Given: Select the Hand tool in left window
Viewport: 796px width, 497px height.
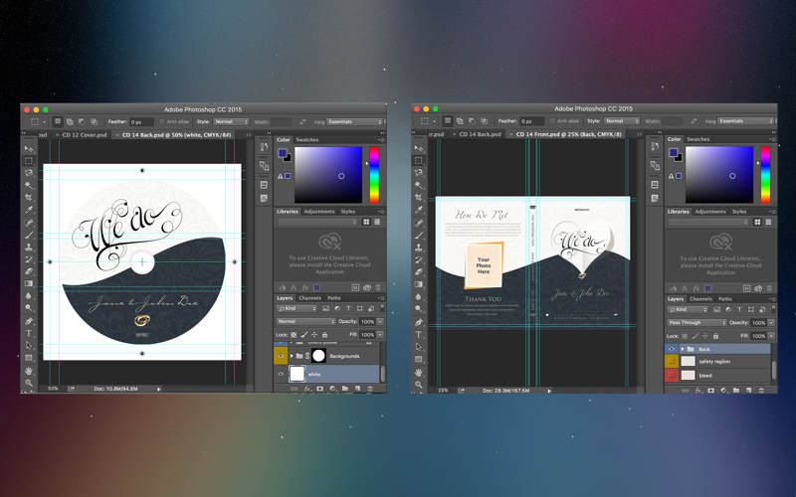Looking at the screenshot, I should pos(29,371).
